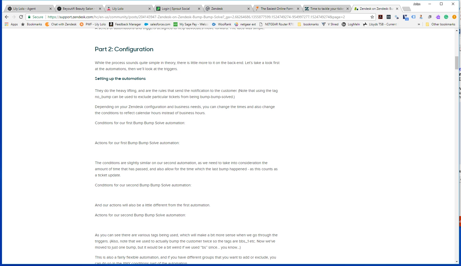The height and width of the screenshot is (266, 461).
Task: Close the Beyoutifi Beauty Salon tab
Action: click(x=100, y=9)
